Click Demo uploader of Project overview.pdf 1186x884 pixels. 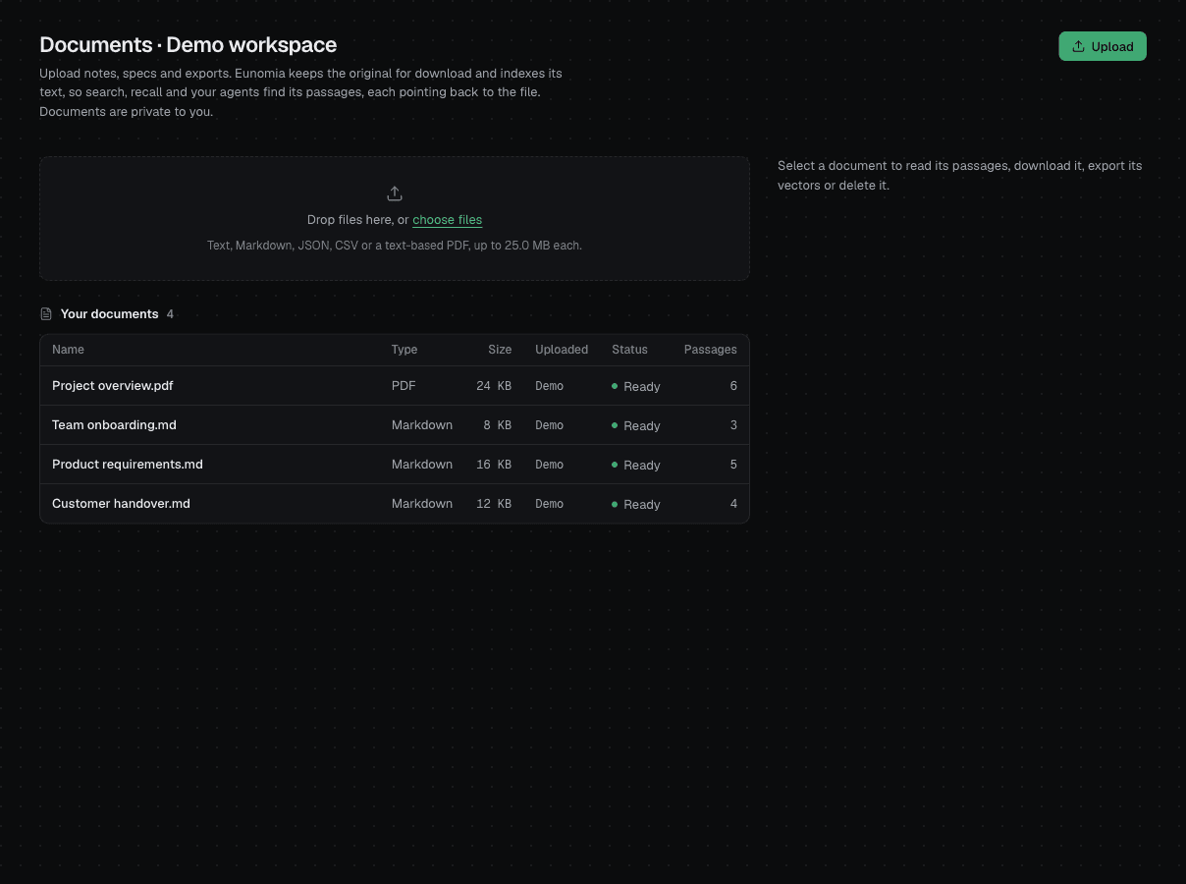[550, 386]
